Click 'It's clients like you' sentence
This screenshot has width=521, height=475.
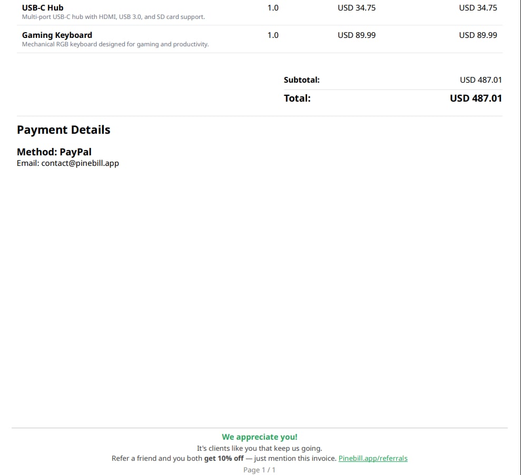[x=260, y=449]
